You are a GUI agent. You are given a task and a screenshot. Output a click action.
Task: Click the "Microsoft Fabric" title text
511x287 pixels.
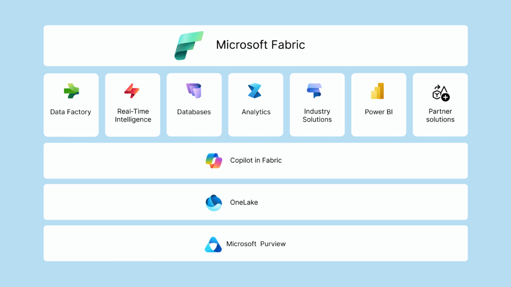(260, 45)
